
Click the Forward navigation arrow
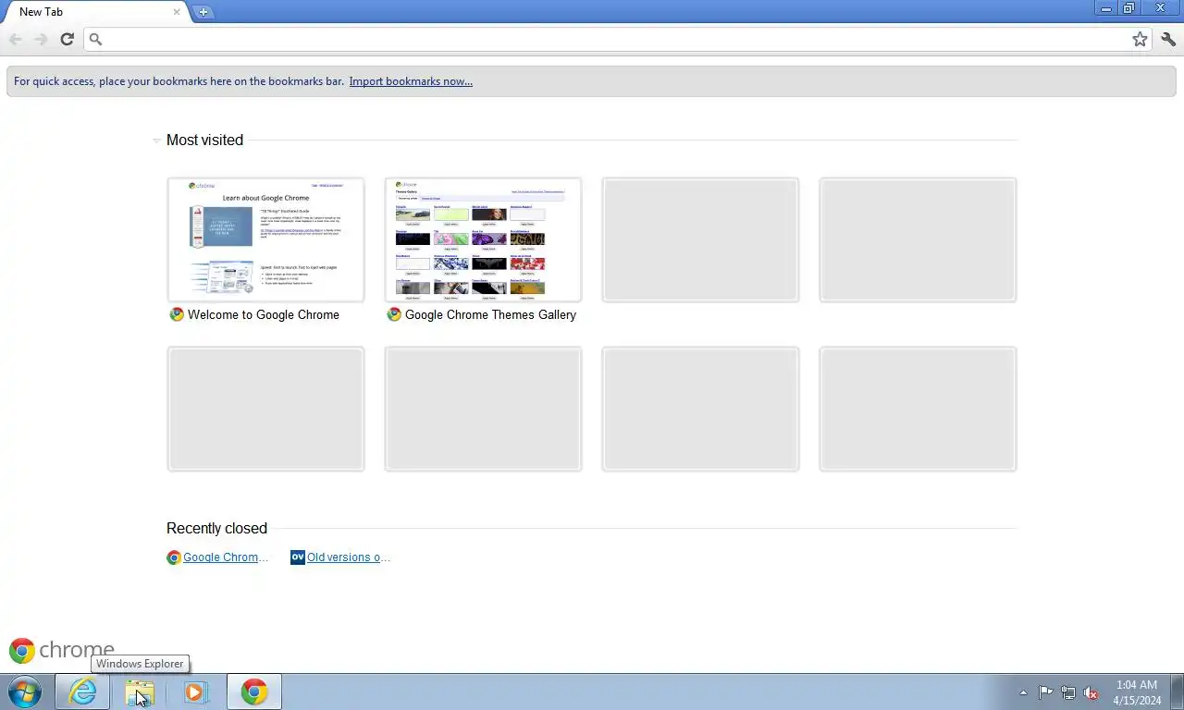click(x=41, y=39)
